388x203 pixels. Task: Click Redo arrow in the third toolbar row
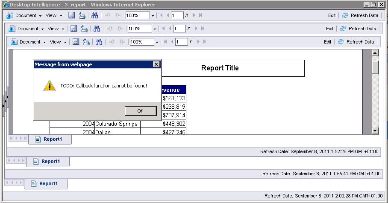[123, 42]
